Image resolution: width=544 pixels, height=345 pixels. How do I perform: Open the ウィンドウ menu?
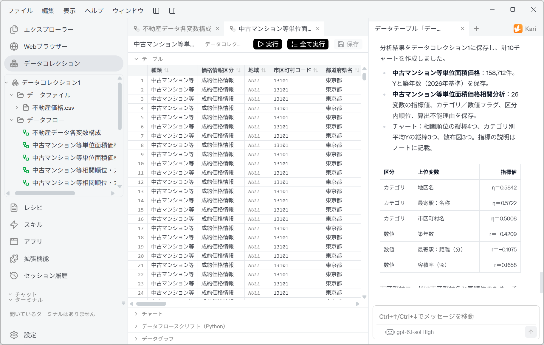point(128,11)
